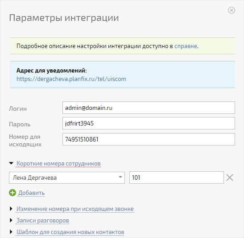Click the dropdown arrow in employee selector
Screen dimensions: 244x238
pos(120,177)
